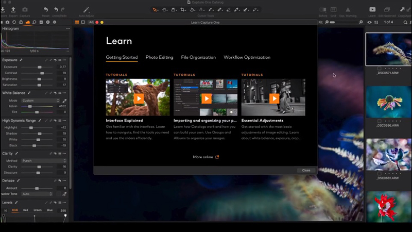Click the Reset adjustments icon
Screen dimensions: 412x232
46,10
